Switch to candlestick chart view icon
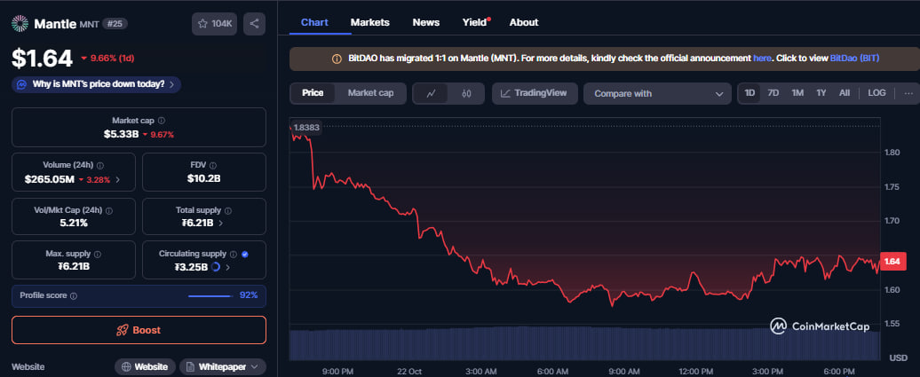 tap(466, 93)
